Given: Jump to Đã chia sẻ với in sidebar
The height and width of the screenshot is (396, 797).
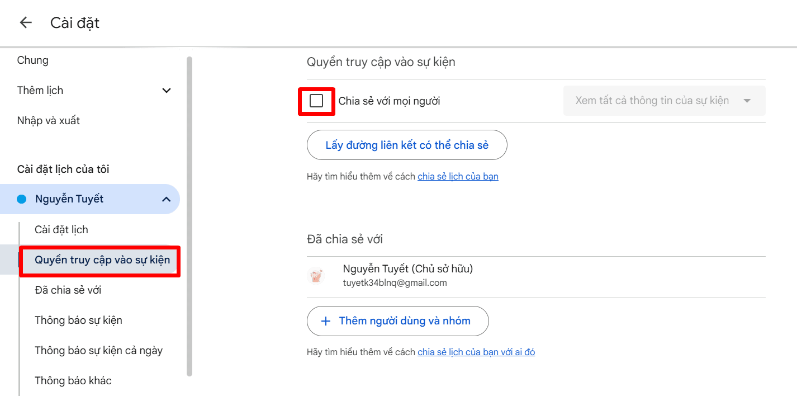Looking at the screenshot, I should pyautogui.click(x=68, y=290).
